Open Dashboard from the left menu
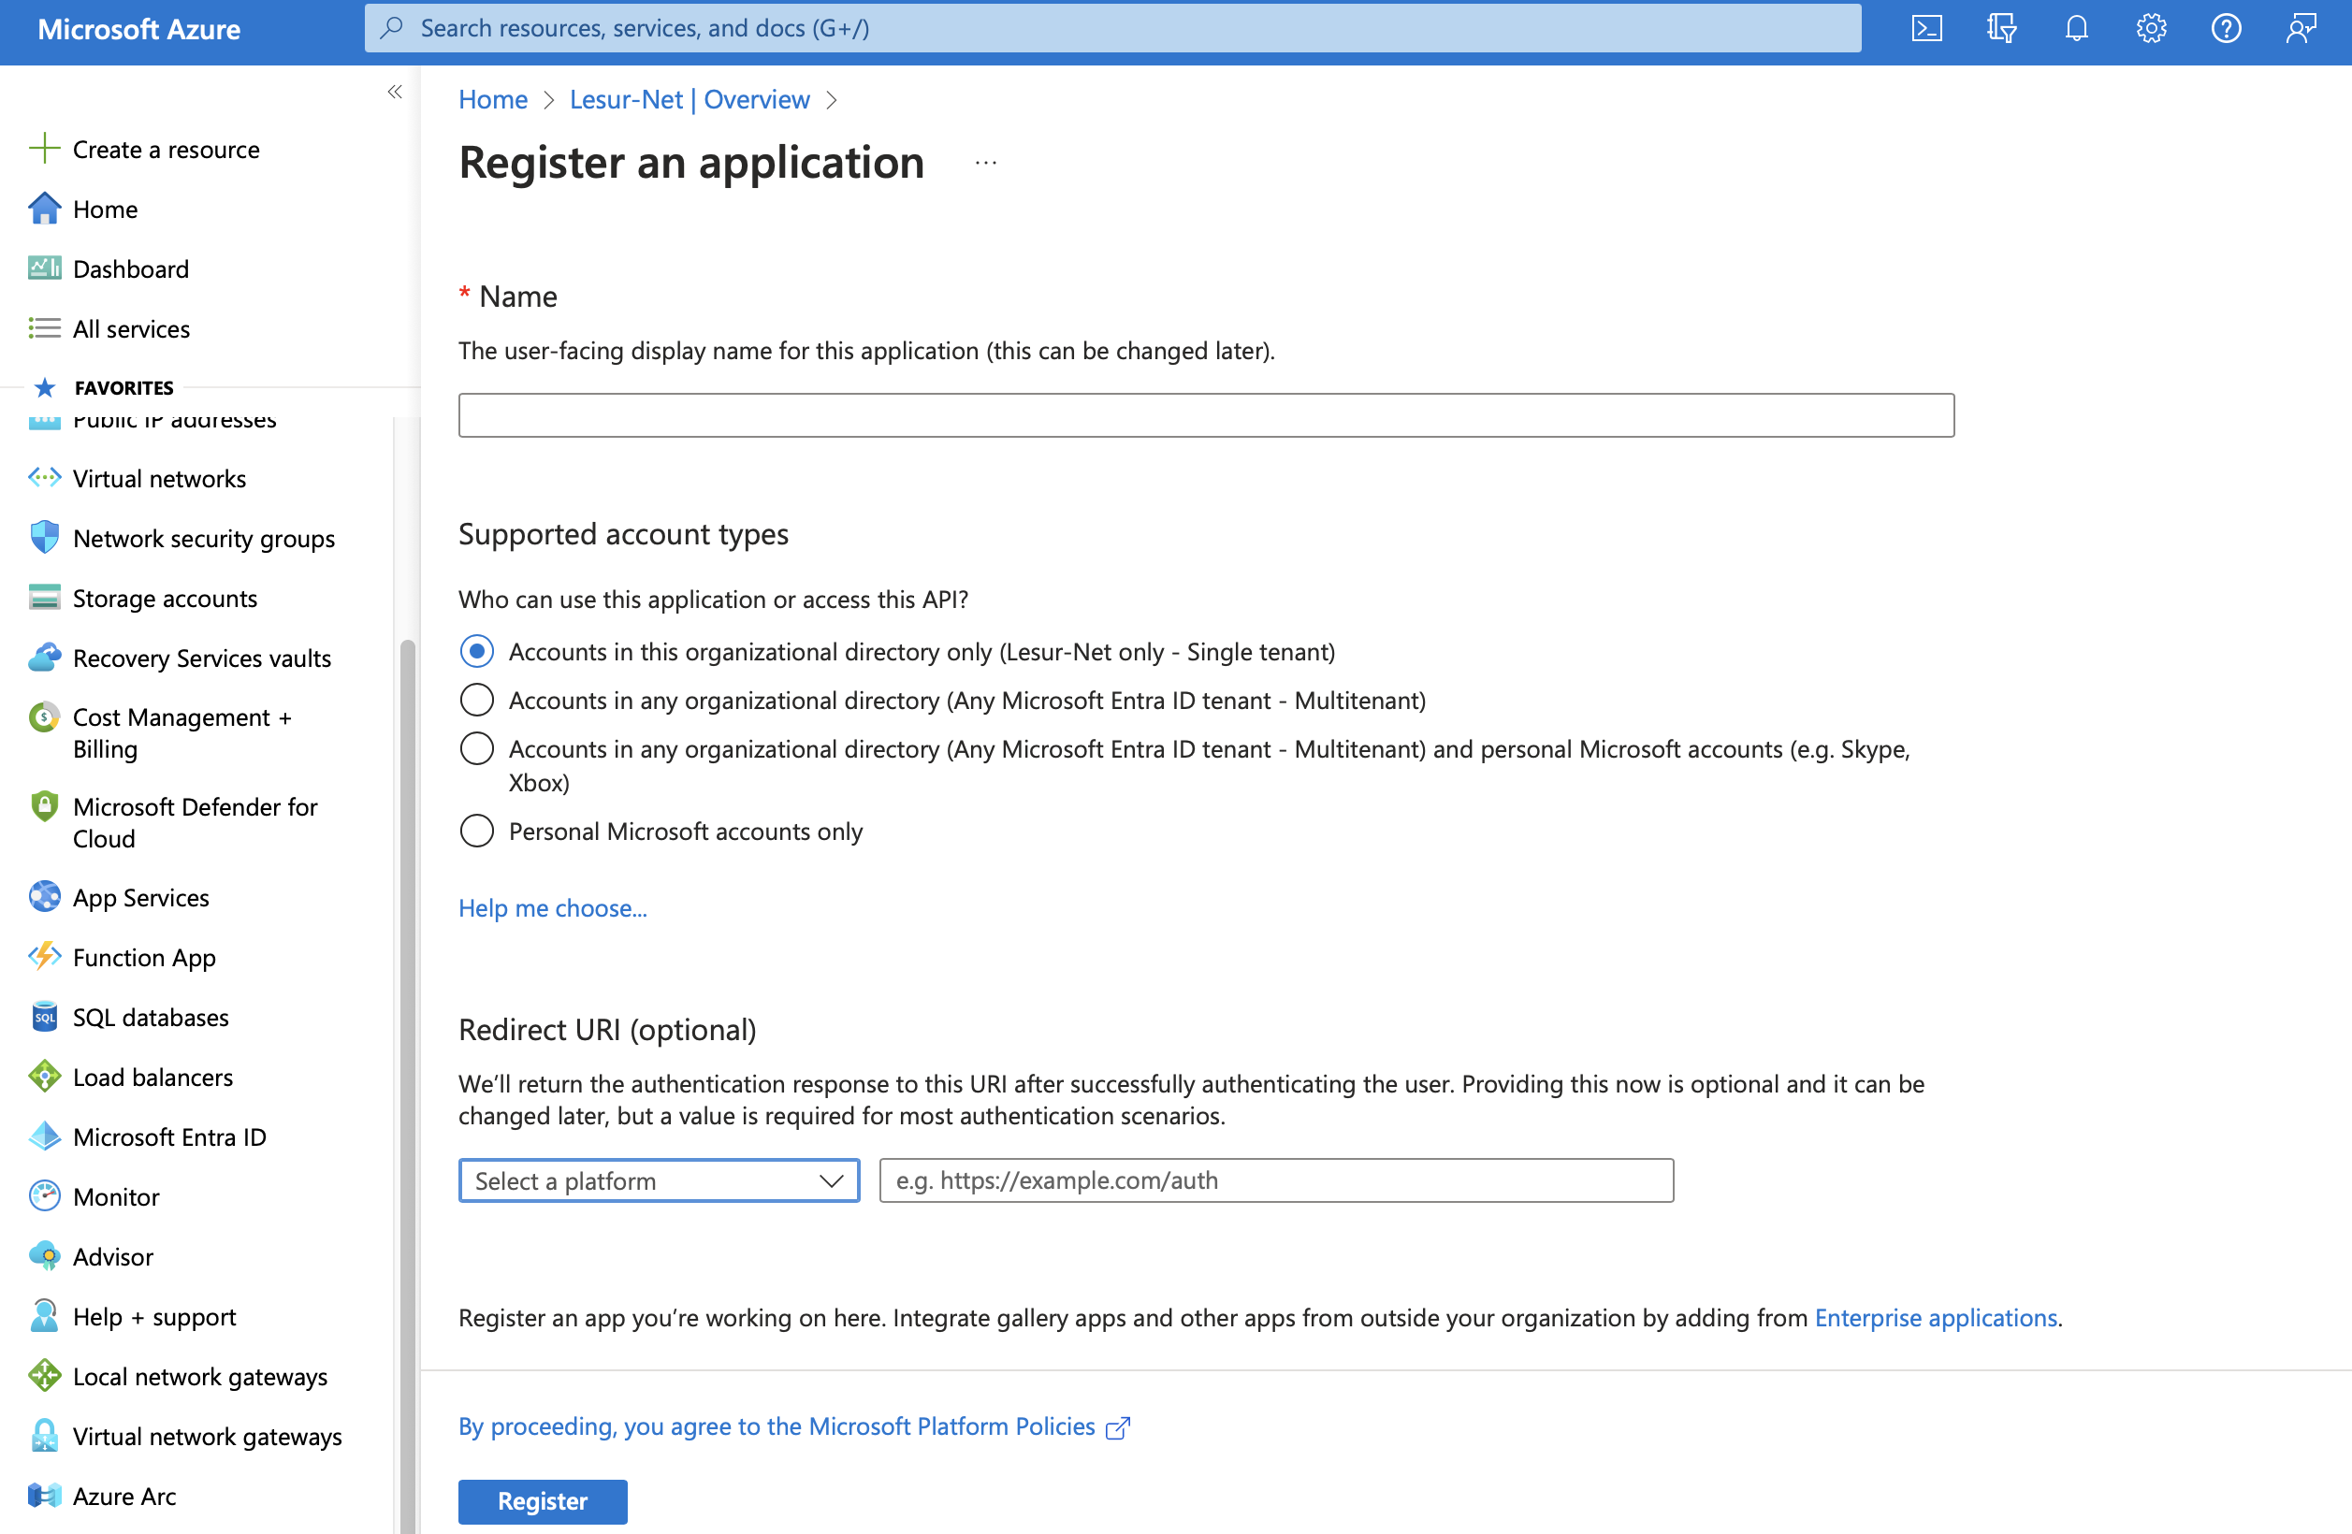This screenshot has height=1534, width=2352. tap(130, 268)
